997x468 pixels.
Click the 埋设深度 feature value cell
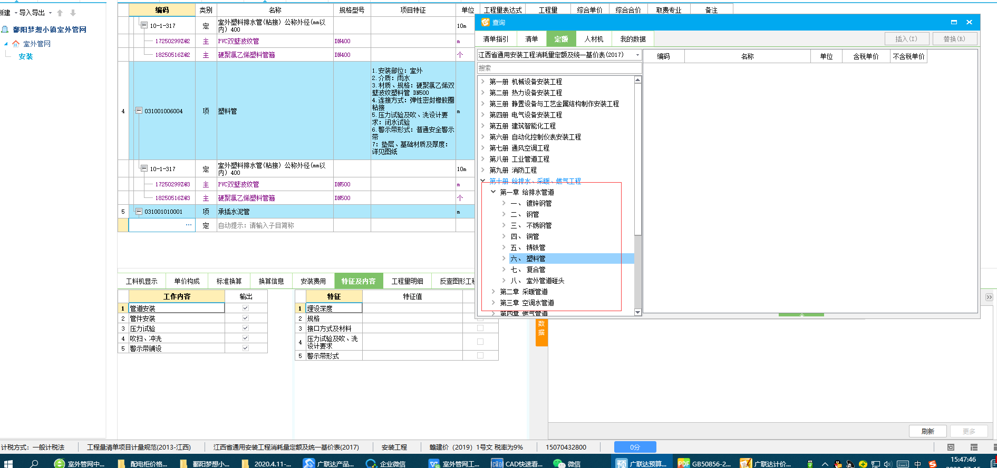pos(412,308)
